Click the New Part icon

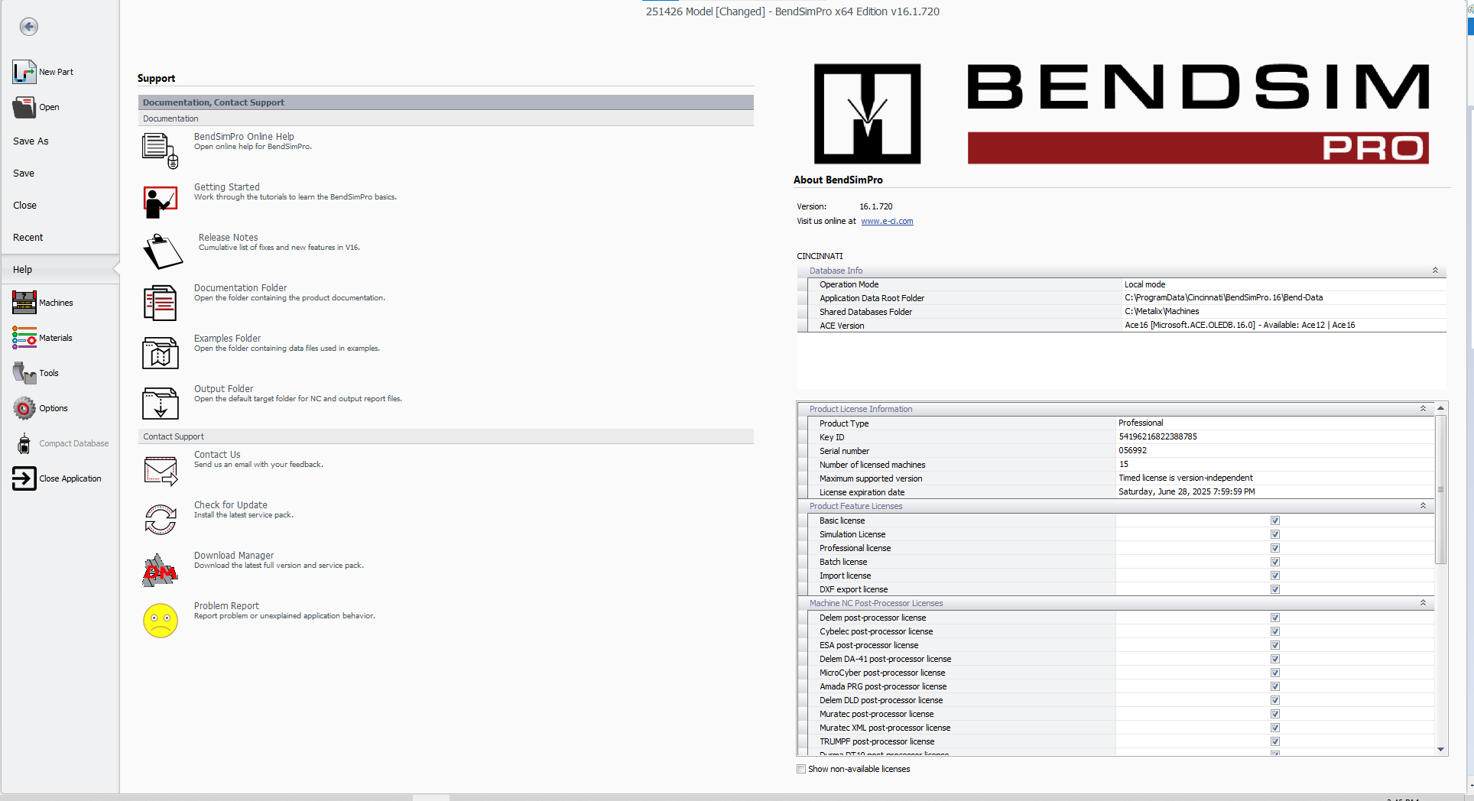[24, 72]
